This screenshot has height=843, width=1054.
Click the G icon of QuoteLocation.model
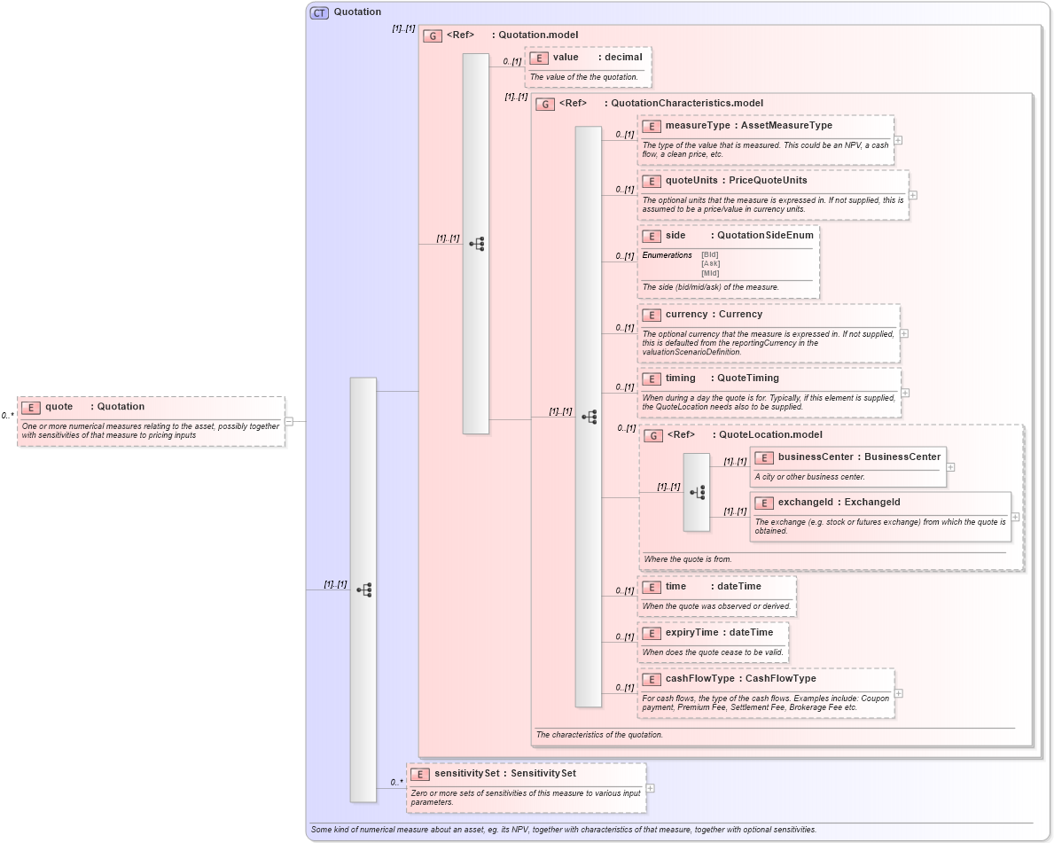coord(653,435)
